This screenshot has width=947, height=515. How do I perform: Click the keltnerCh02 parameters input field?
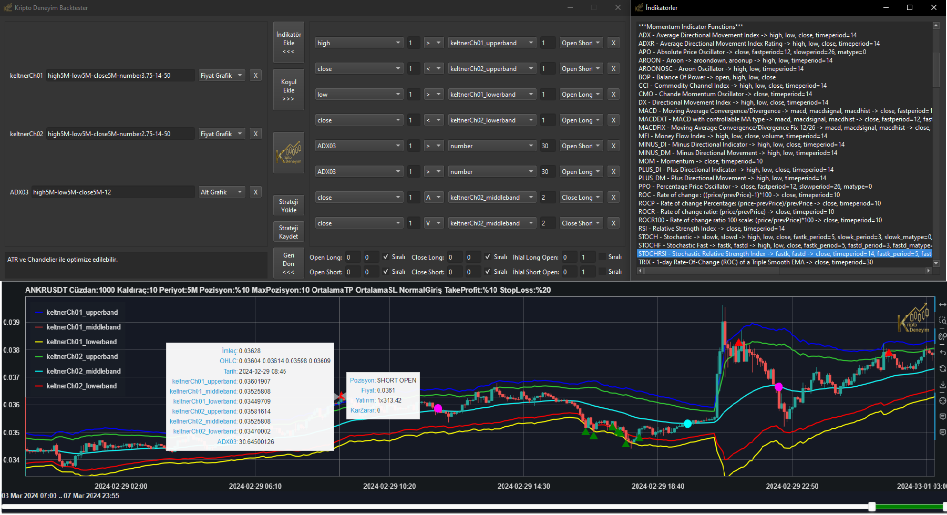[x=120, y=134]
